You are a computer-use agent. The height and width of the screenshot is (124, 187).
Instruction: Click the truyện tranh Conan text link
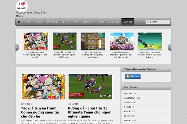pyautogui.click(x=36, y=121)
